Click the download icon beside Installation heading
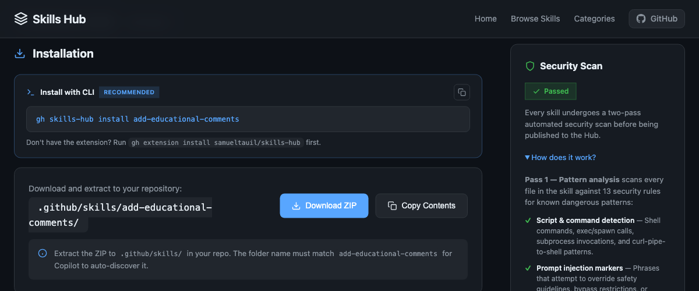The height and width of the screenshot is (291, 699). pos(20,54)
